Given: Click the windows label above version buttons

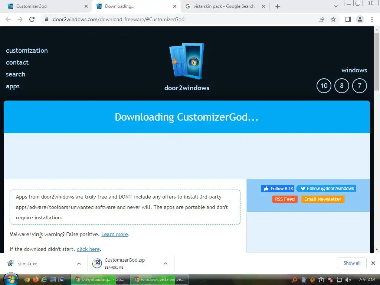Looking at the screenshot, I should (x=354, y=70).
